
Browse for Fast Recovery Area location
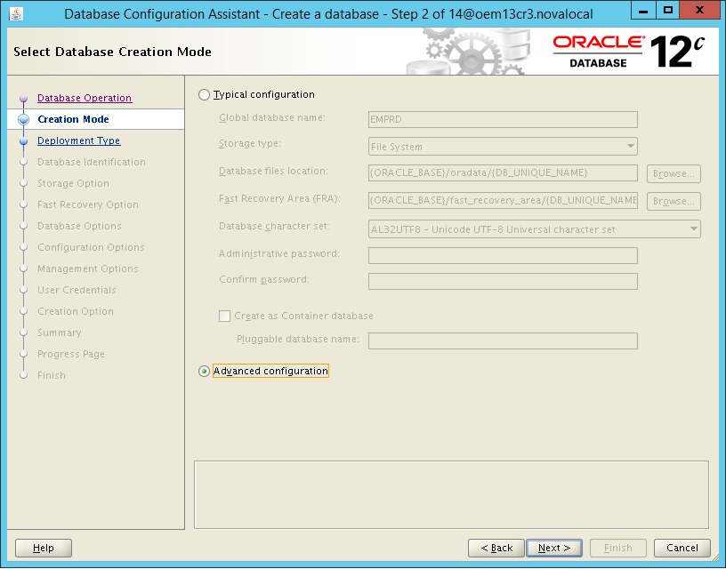click(674, 201)
